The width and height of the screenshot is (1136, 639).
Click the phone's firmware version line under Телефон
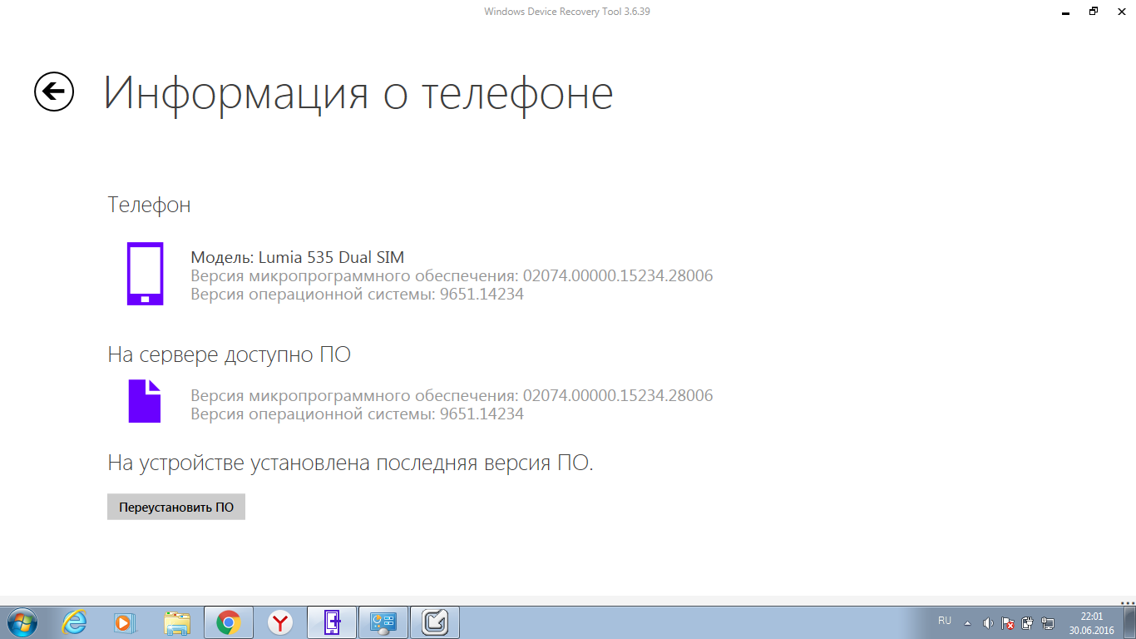click(x=452, y=275)
